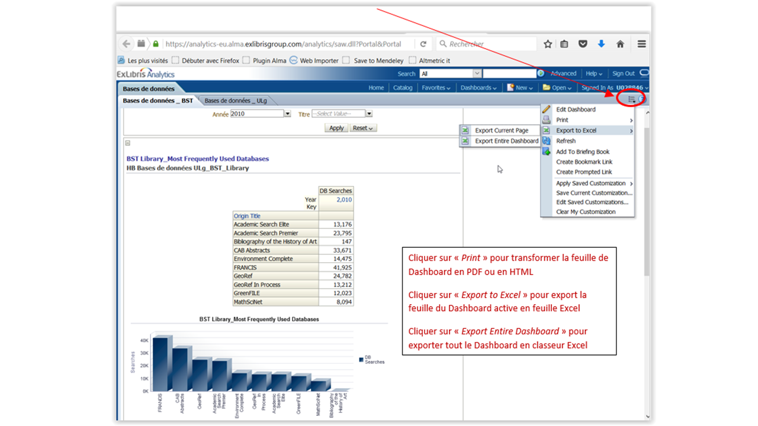
Task: Click the Excel icon beside Export Entire Dashboard
Action: click(465, 141)
